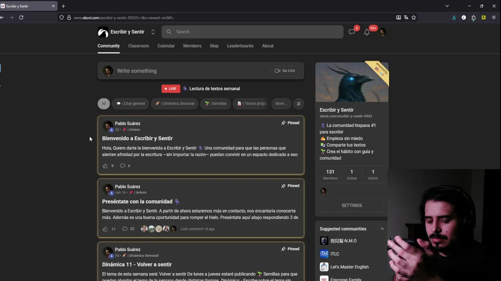Open the browser hamburger menu

pos(494,18)
